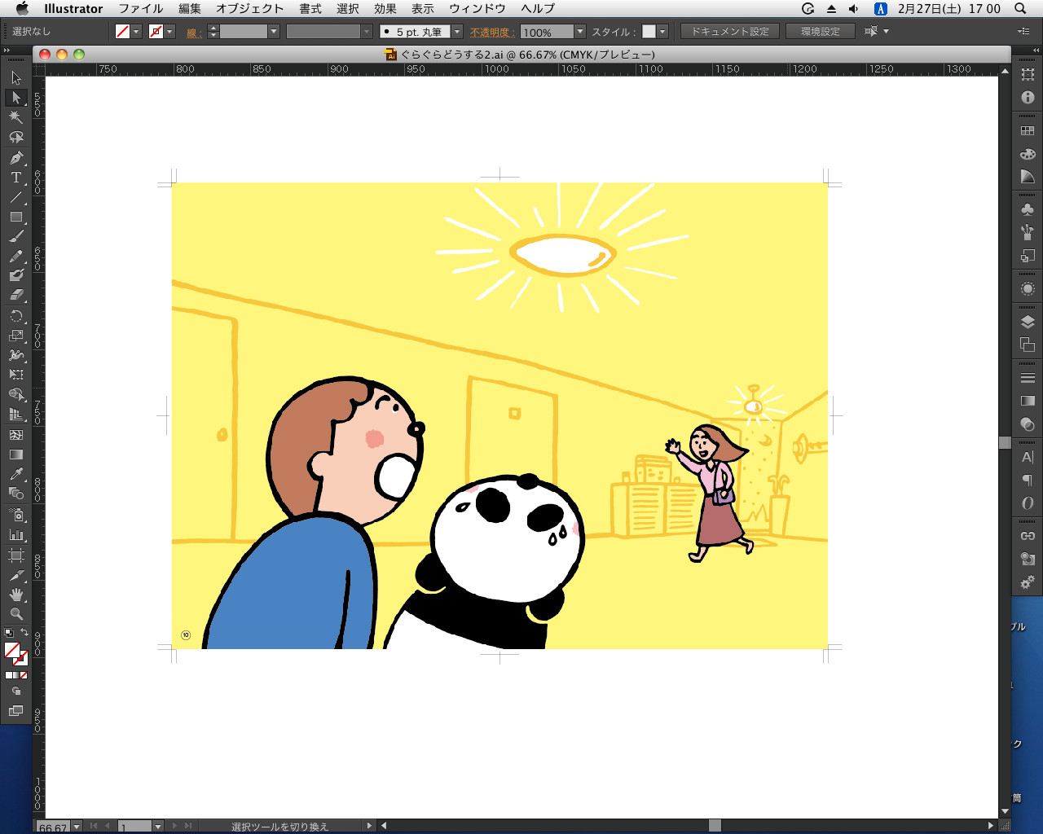Open the オブジェクト menu
Image resolution: width=1043 pixels, height=834 pixels.
pyautogui.click(x=250, y=9)
